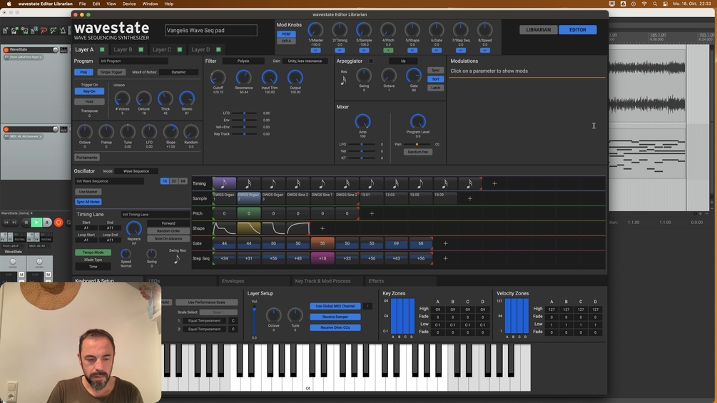Viewport: 717px width, 403px height.
Task: Click the REAPER transport pause button
Action: (x=46, y=223)
